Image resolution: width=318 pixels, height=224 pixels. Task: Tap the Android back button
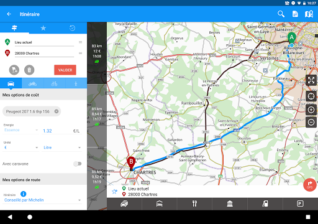click(x=10, y=217)
